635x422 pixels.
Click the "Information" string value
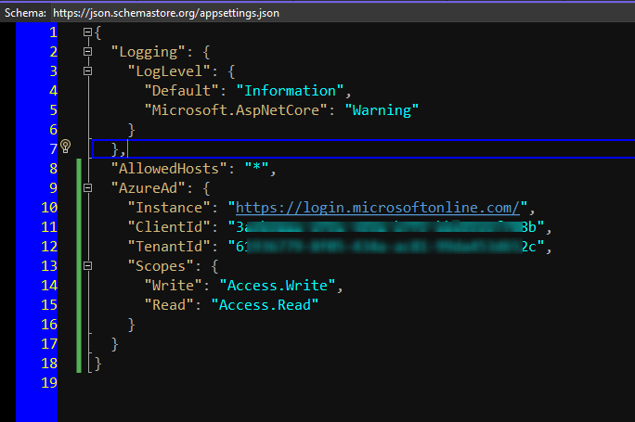tap(291, 91)
